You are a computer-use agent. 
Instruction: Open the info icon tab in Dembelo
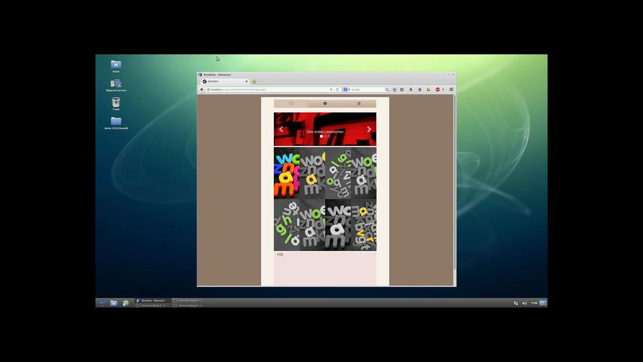pos(325,104)
